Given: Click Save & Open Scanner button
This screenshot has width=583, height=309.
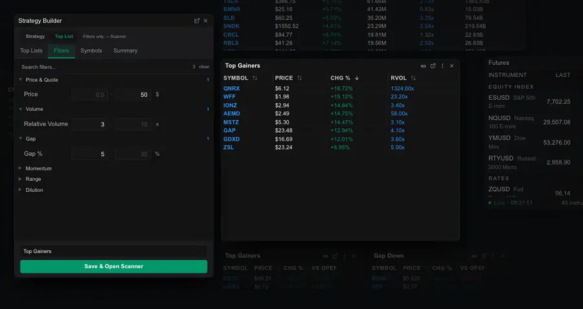Looking at the screenshot, I should coord(114,267).
